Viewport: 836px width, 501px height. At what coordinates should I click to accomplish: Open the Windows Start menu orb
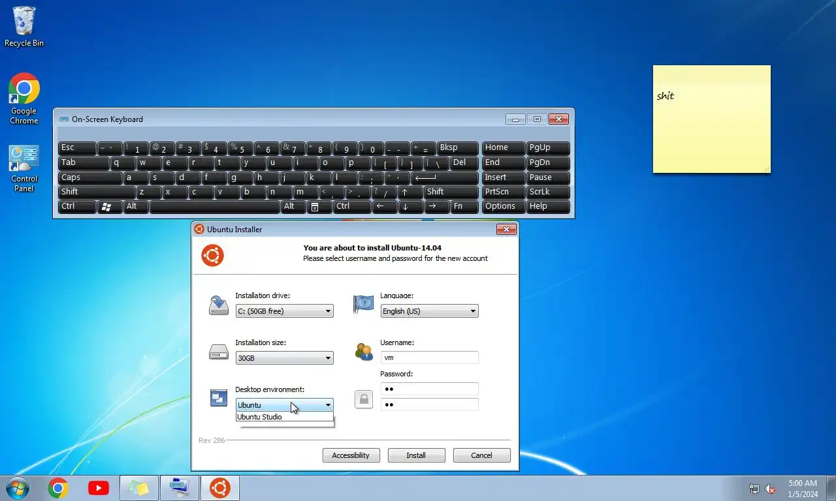coord(17,488)
